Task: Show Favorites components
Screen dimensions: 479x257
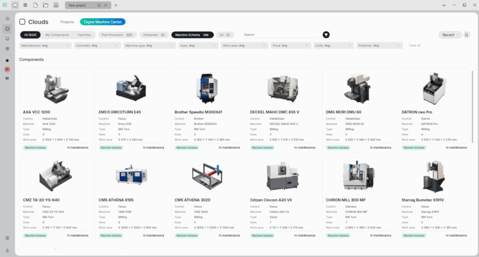Action: pyautogui.click(x=84, y=35)
